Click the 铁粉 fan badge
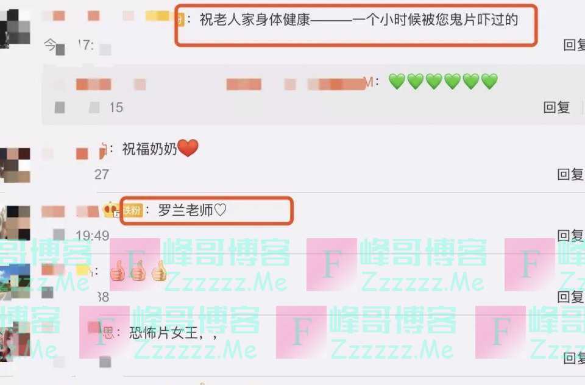 (133, 211)
